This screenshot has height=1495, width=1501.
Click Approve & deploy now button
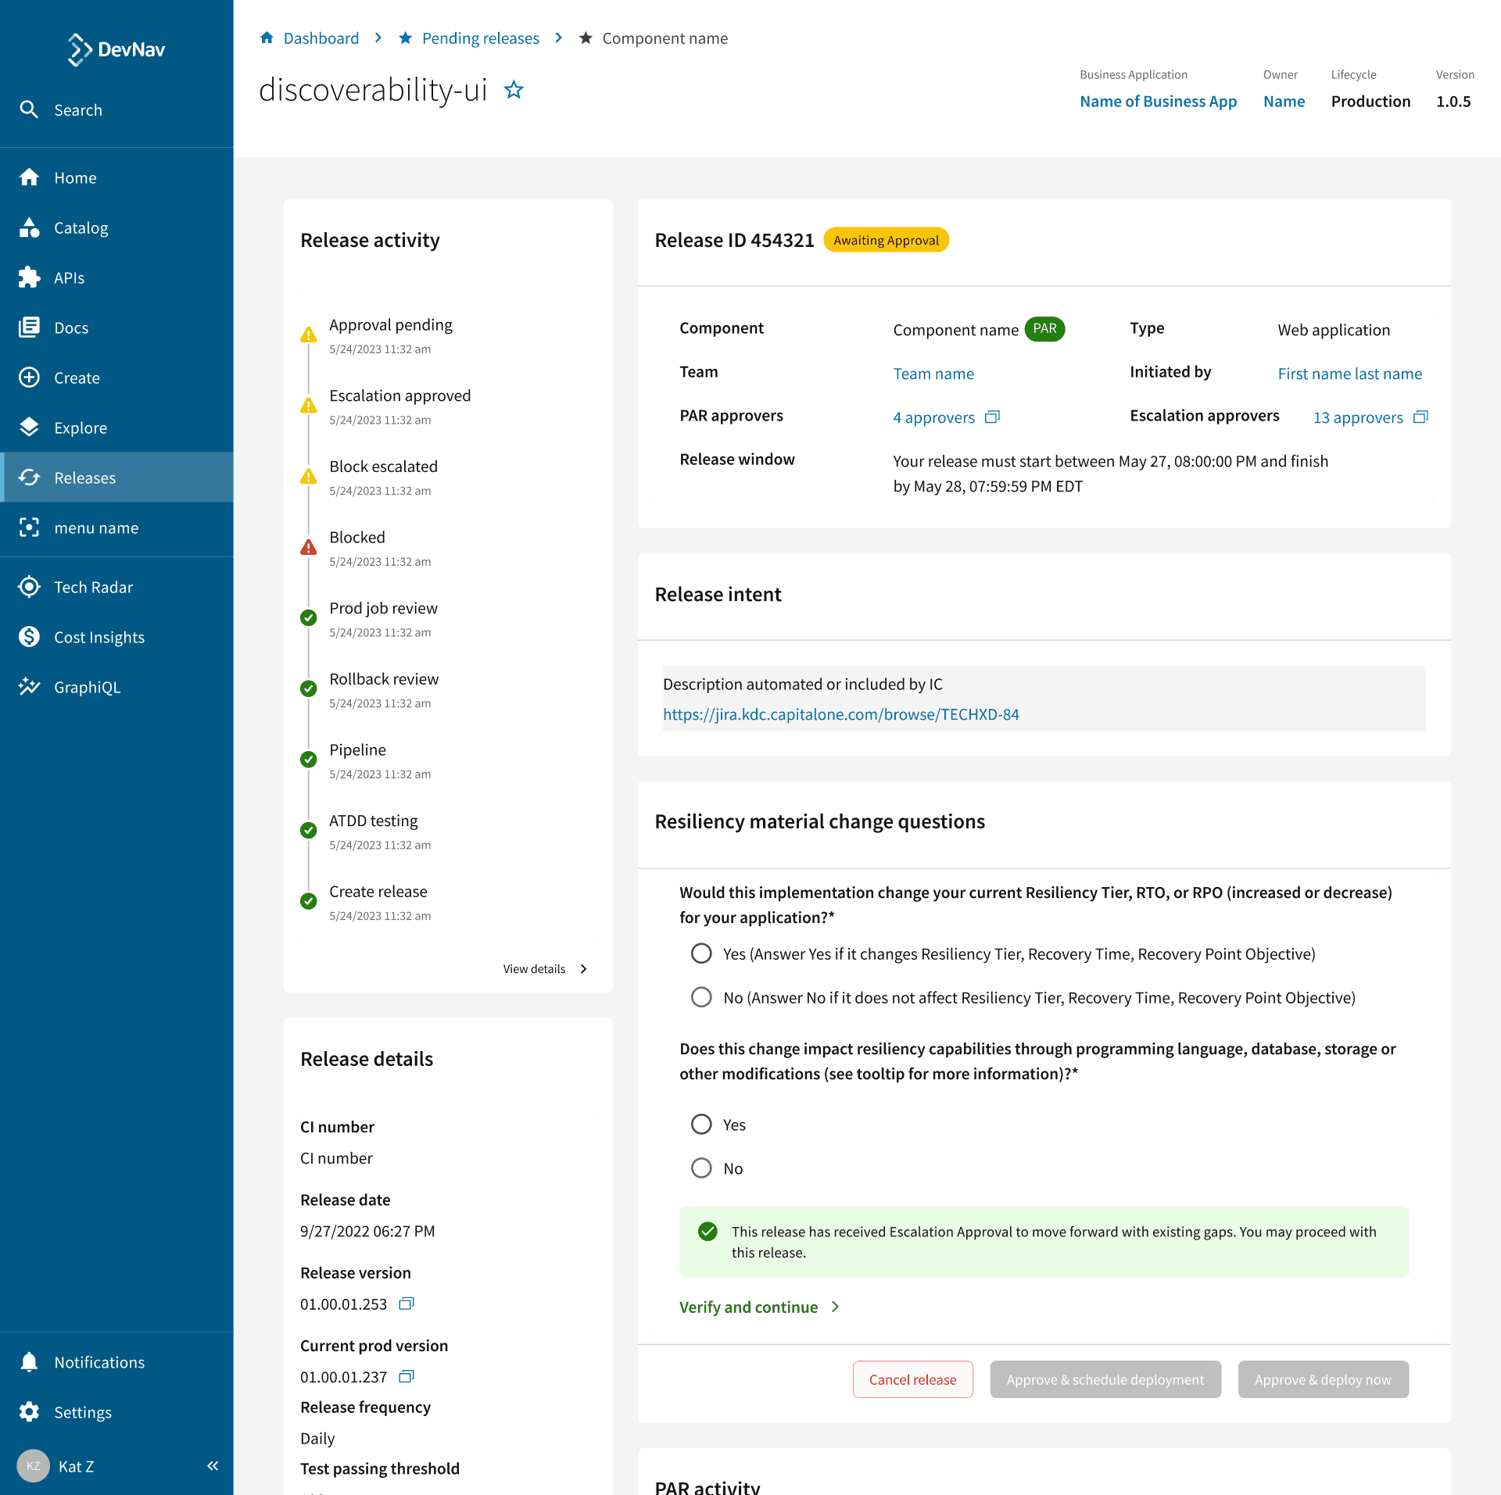[x=1323, y=1379]
